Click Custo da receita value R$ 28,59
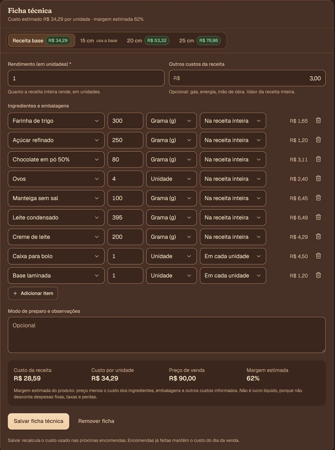Viewport: 335px width, 450px height. tap(27, 378)
